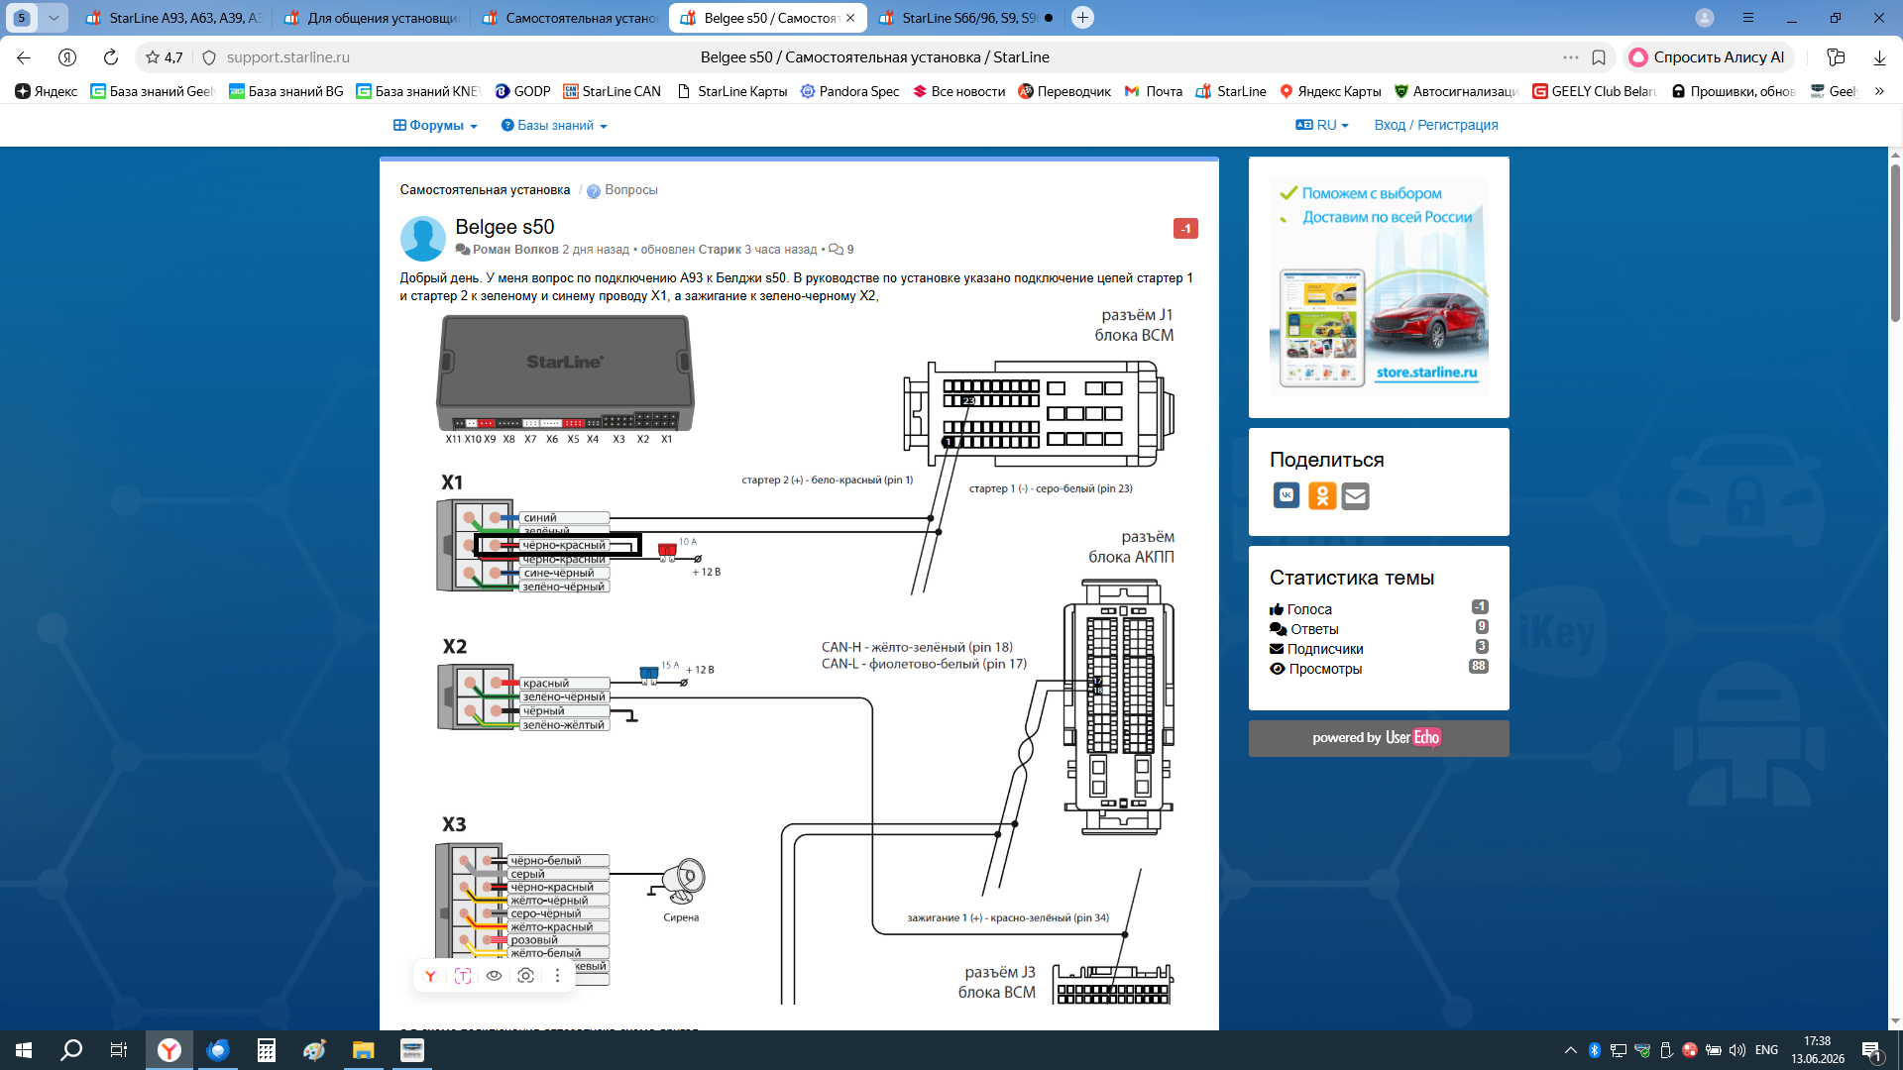Expand the Форумы dropdown menu
This screenshot has width=1903, height=1070.
pyautogui.click(x=435, y=126)
